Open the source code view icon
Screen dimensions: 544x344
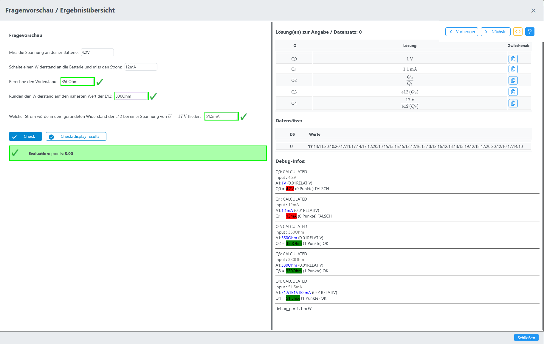pos(518,32)
